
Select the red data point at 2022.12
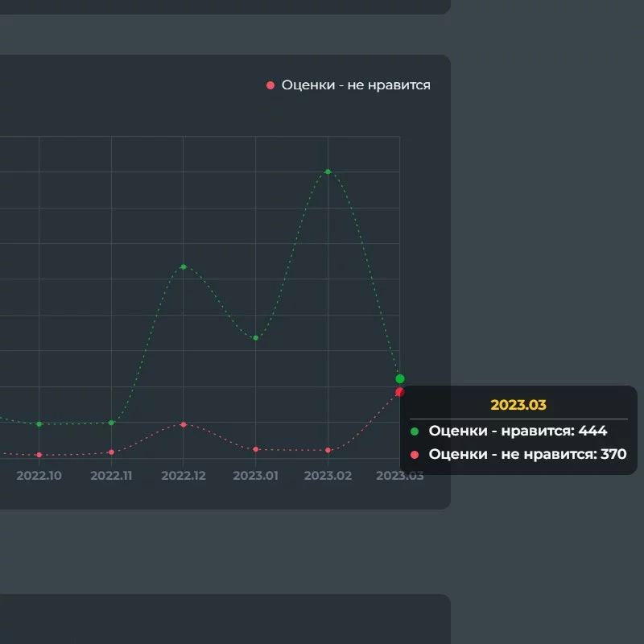(184, 424)
